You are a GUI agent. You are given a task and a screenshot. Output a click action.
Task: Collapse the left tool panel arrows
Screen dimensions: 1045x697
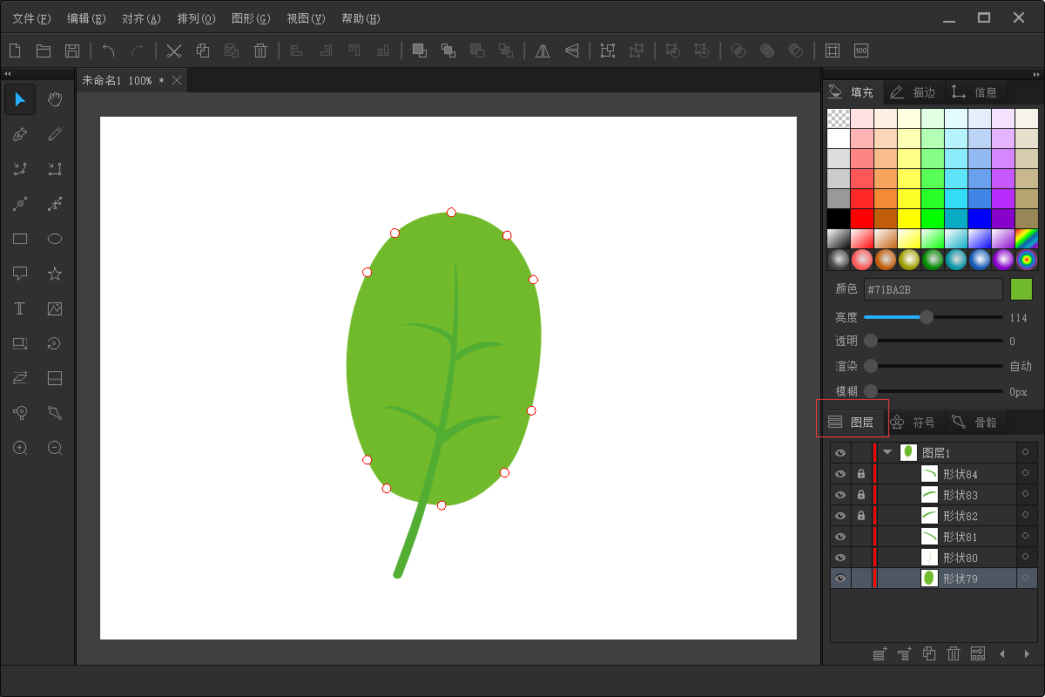point(7,73)
